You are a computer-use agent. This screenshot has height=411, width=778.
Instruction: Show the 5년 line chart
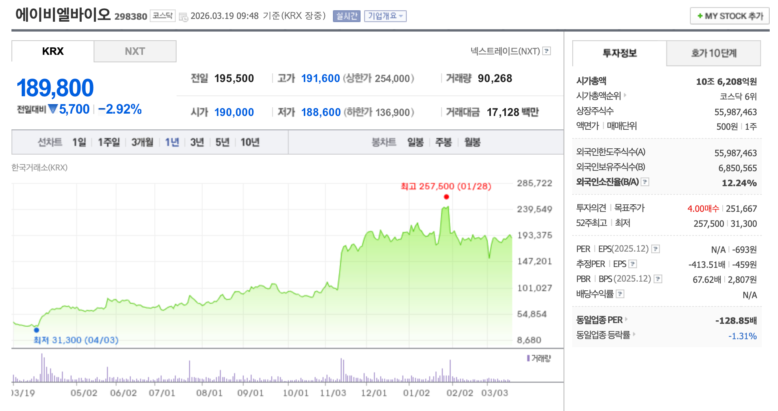222,142
